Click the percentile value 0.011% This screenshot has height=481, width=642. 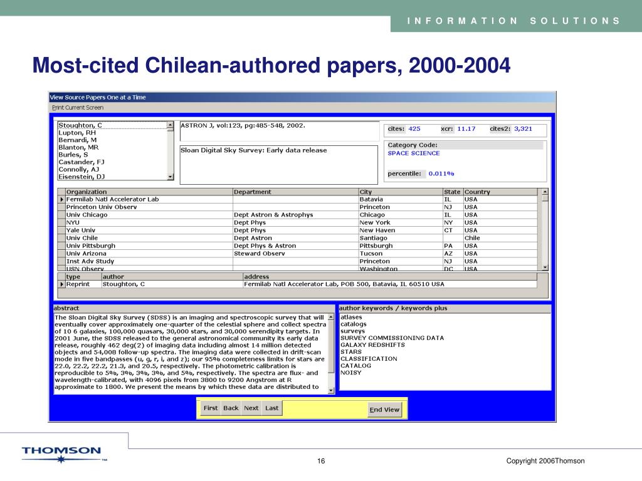(x=441, y=174)
